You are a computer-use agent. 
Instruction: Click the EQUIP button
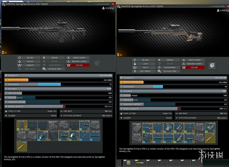[144, 68]
